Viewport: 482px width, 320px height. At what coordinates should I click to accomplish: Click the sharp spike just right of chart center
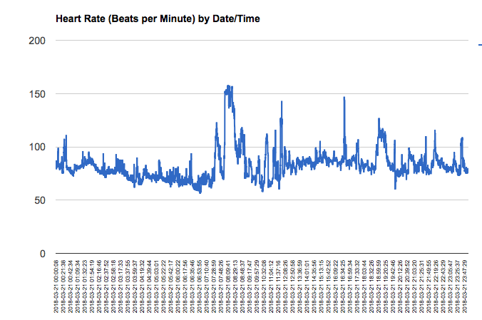(x=282, y=103)
